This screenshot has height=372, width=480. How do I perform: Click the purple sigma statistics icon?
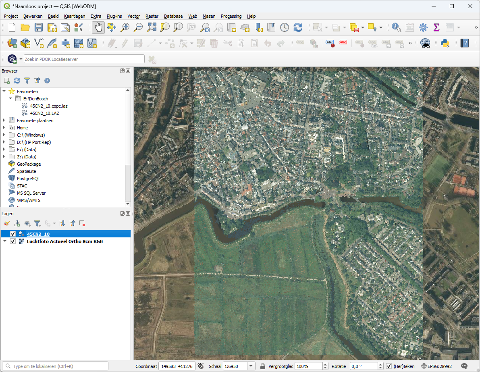click(436, 27)
